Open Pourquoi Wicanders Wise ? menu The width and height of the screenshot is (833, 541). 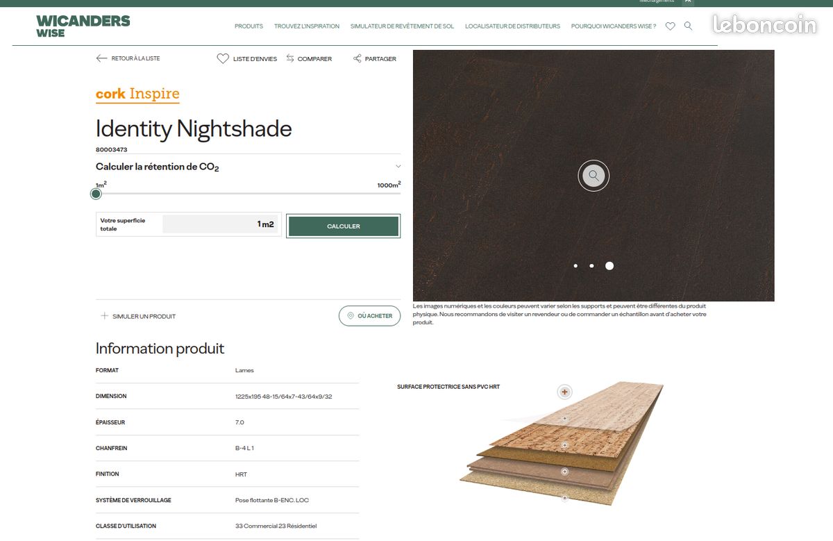point(614,26)
